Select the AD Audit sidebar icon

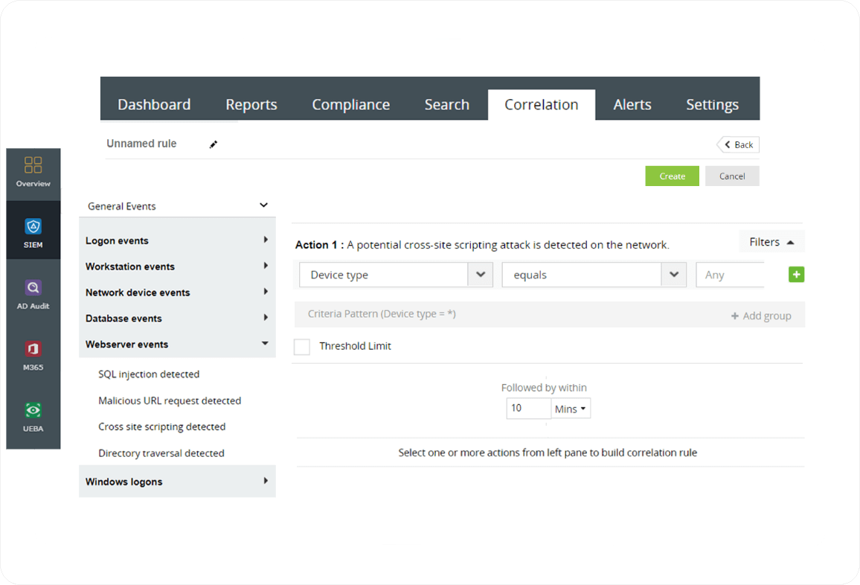point(33,290)
